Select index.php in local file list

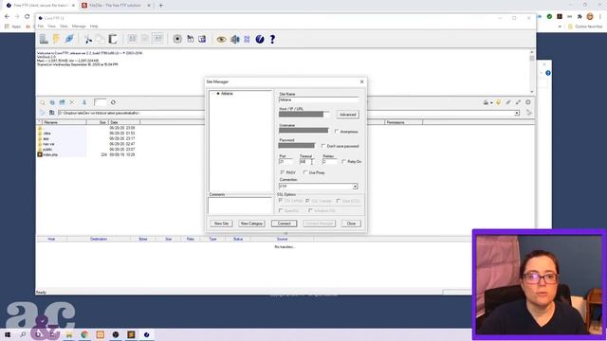pos(50,154)
